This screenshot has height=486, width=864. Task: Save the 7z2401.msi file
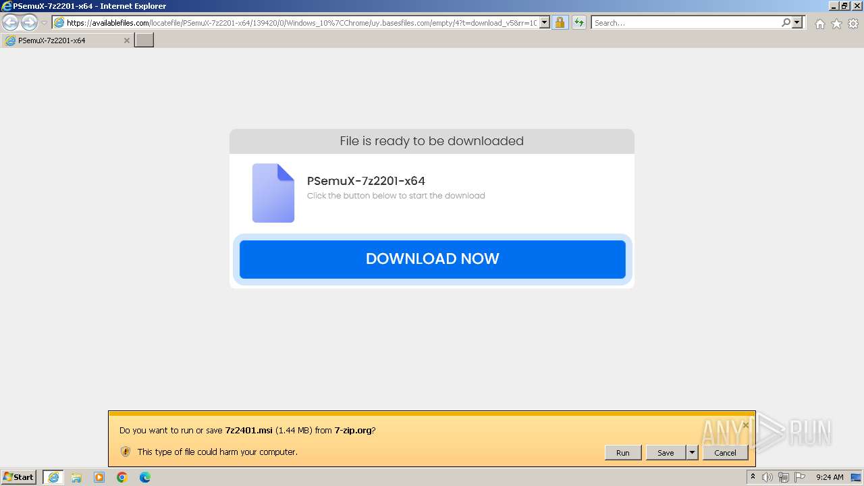[666, 453]
